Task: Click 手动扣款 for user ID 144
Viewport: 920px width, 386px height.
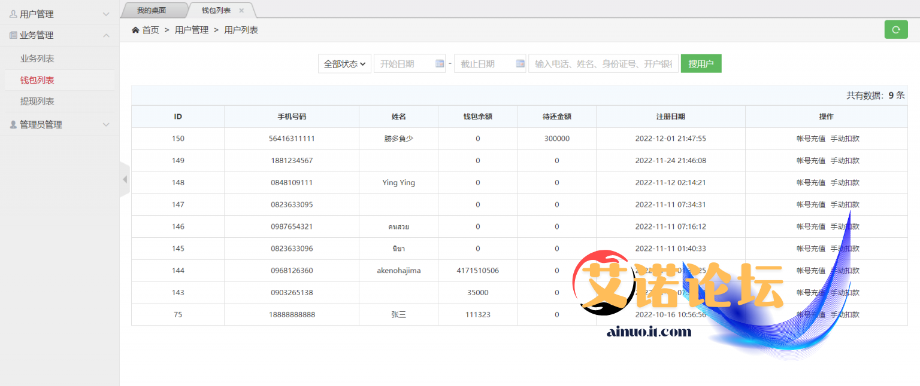Action: point(845,271)
